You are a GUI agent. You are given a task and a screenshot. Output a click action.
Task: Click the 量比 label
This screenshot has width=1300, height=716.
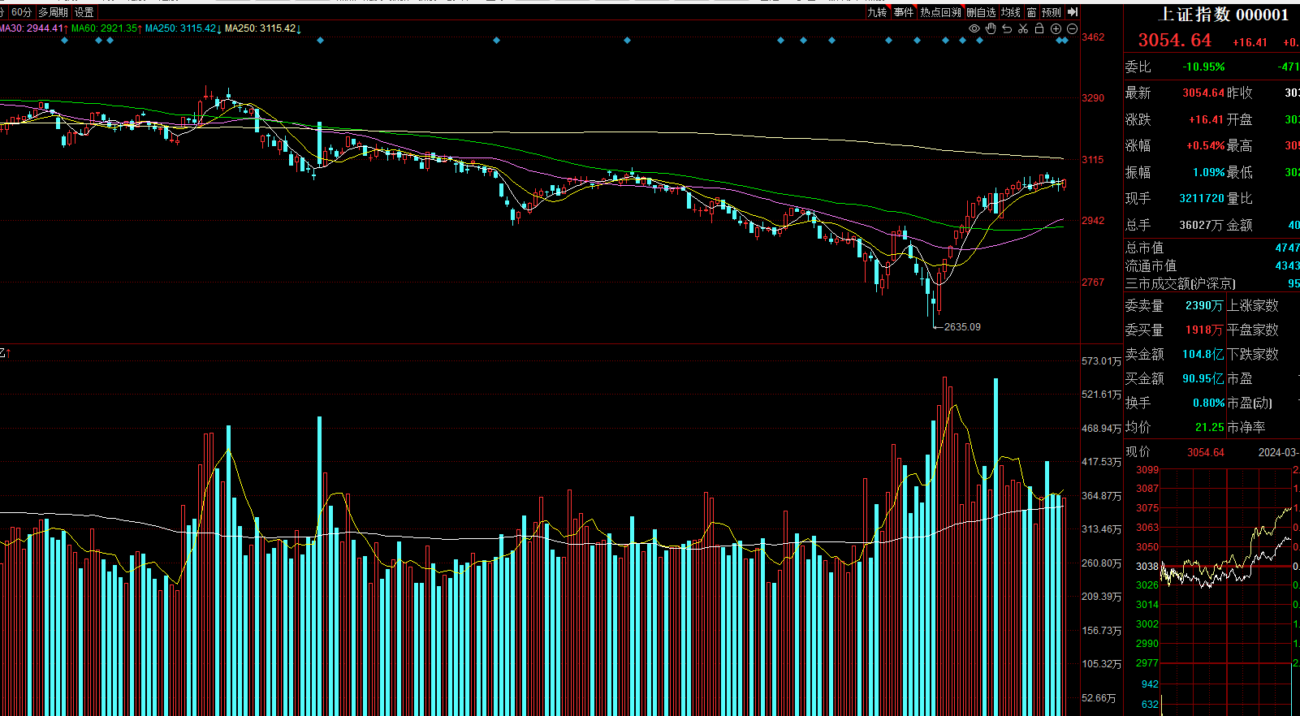1240,198
